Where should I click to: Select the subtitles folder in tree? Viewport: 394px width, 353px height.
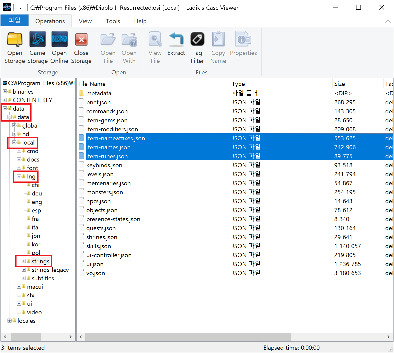pos(43,278)
